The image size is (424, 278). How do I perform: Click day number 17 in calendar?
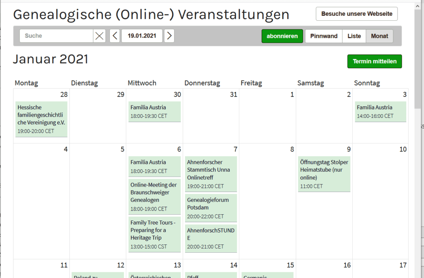[x=403, y=265]
